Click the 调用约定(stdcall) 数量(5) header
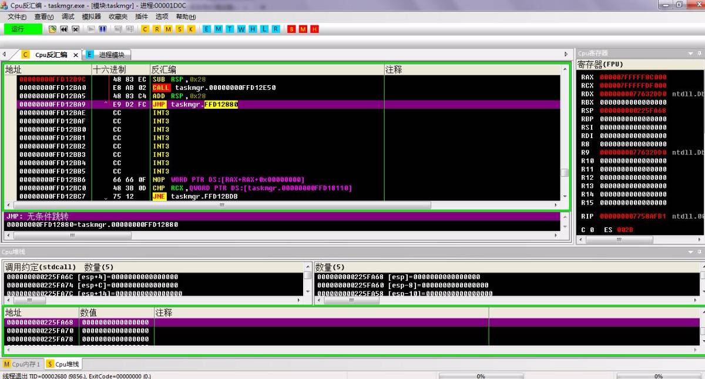This screenshot has width=705, height=379. point(157,267)
